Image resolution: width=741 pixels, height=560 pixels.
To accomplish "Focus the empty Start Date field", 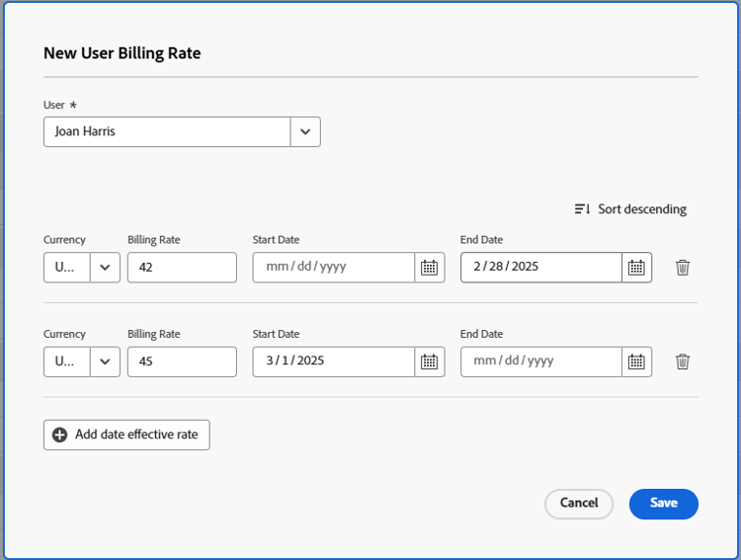I will pyautogui.click(x=332, y=268).
